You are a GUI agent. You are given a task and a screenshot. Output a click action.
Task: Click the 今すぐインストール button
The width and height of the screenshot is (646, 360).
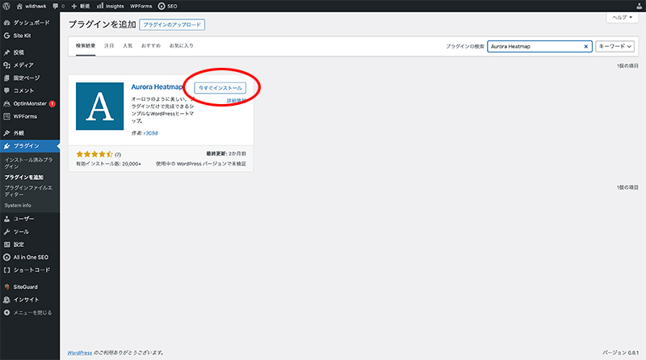[x=220, y=87]
